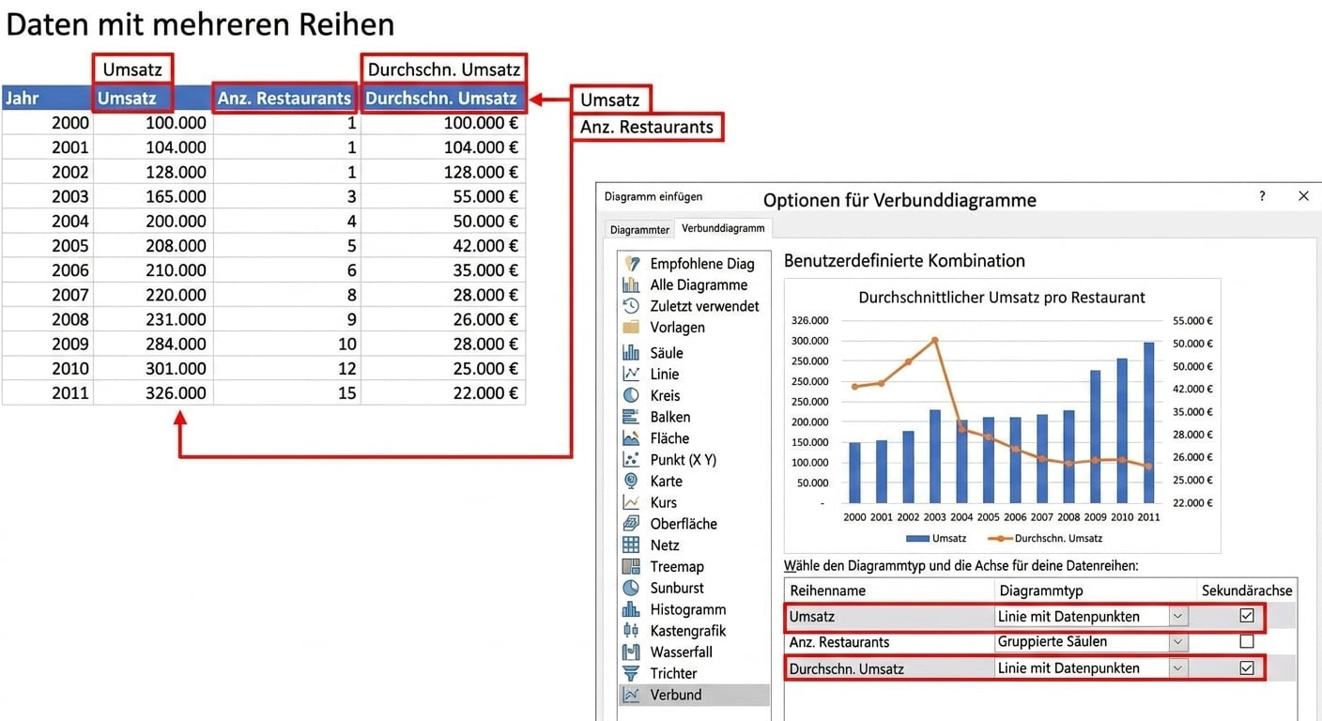Select the Umsatz cell 326.000
Image resolution: width=1322 pixels, height=721 pixels.
(153, 392)
